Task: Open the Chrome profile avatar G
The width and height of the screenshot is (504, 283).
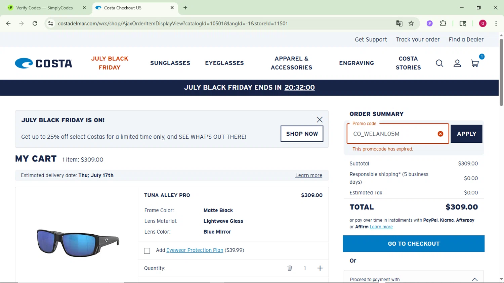Action: tap(482, 23)
